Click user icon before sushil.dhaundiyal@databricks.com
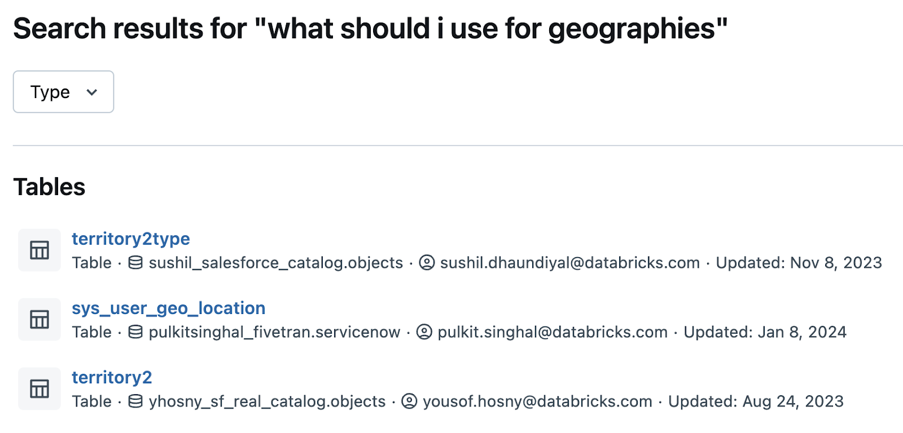 427,263
